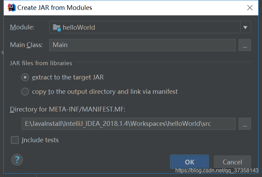Dismiss dialog using Cancel button
Screen dimensions: 262x177
(232, 162)
